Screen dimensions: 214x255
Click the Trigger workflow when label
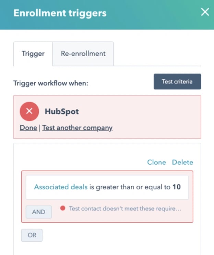(51, 83)
